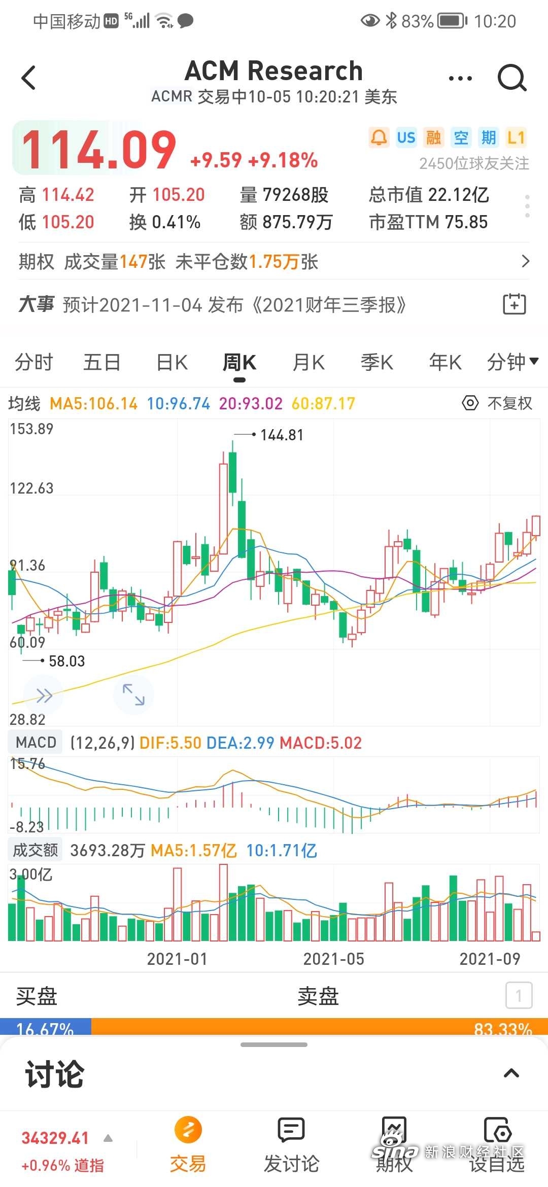Image resolution: width=548 pixels, height=1187 pixels.
Task: Tap the 114.09 current price
Action: pos(99,150)
